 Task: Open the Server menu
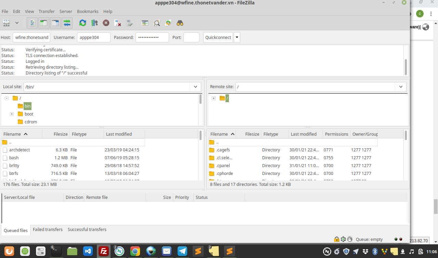click(66, 11)
